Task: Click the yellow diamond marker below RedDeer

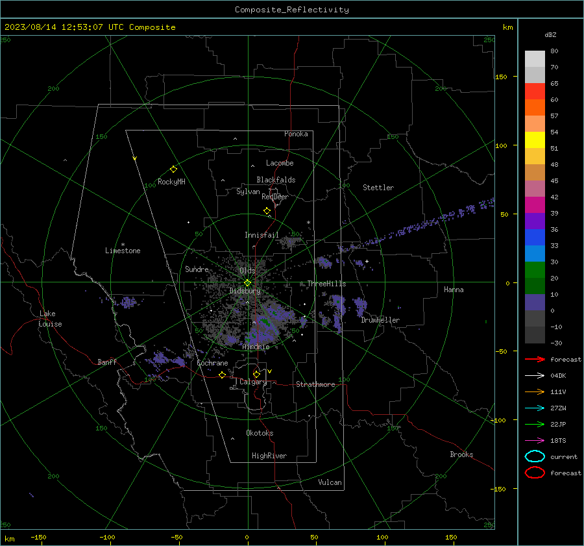Action: click(x=267, y=211)
